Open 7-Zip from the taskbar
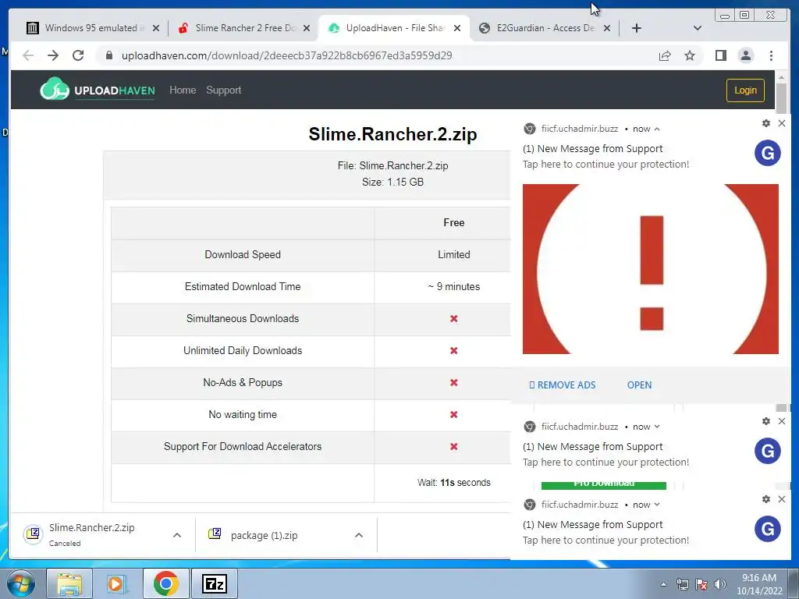 point(214,583)
